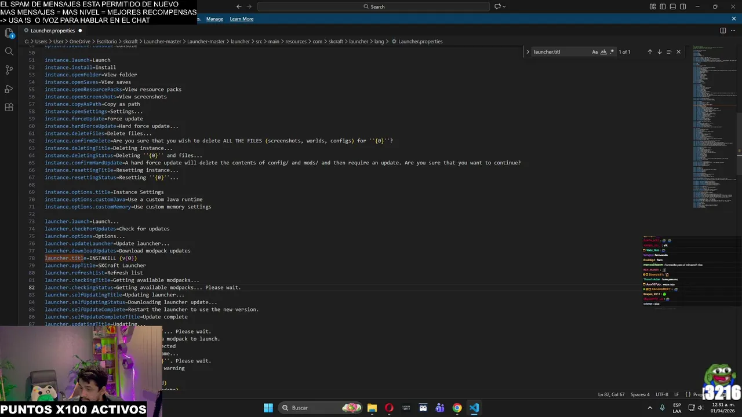Screen dimensions: 742x417
Task: Click the taskbar Buscar search box
Action: coord(321,408)
